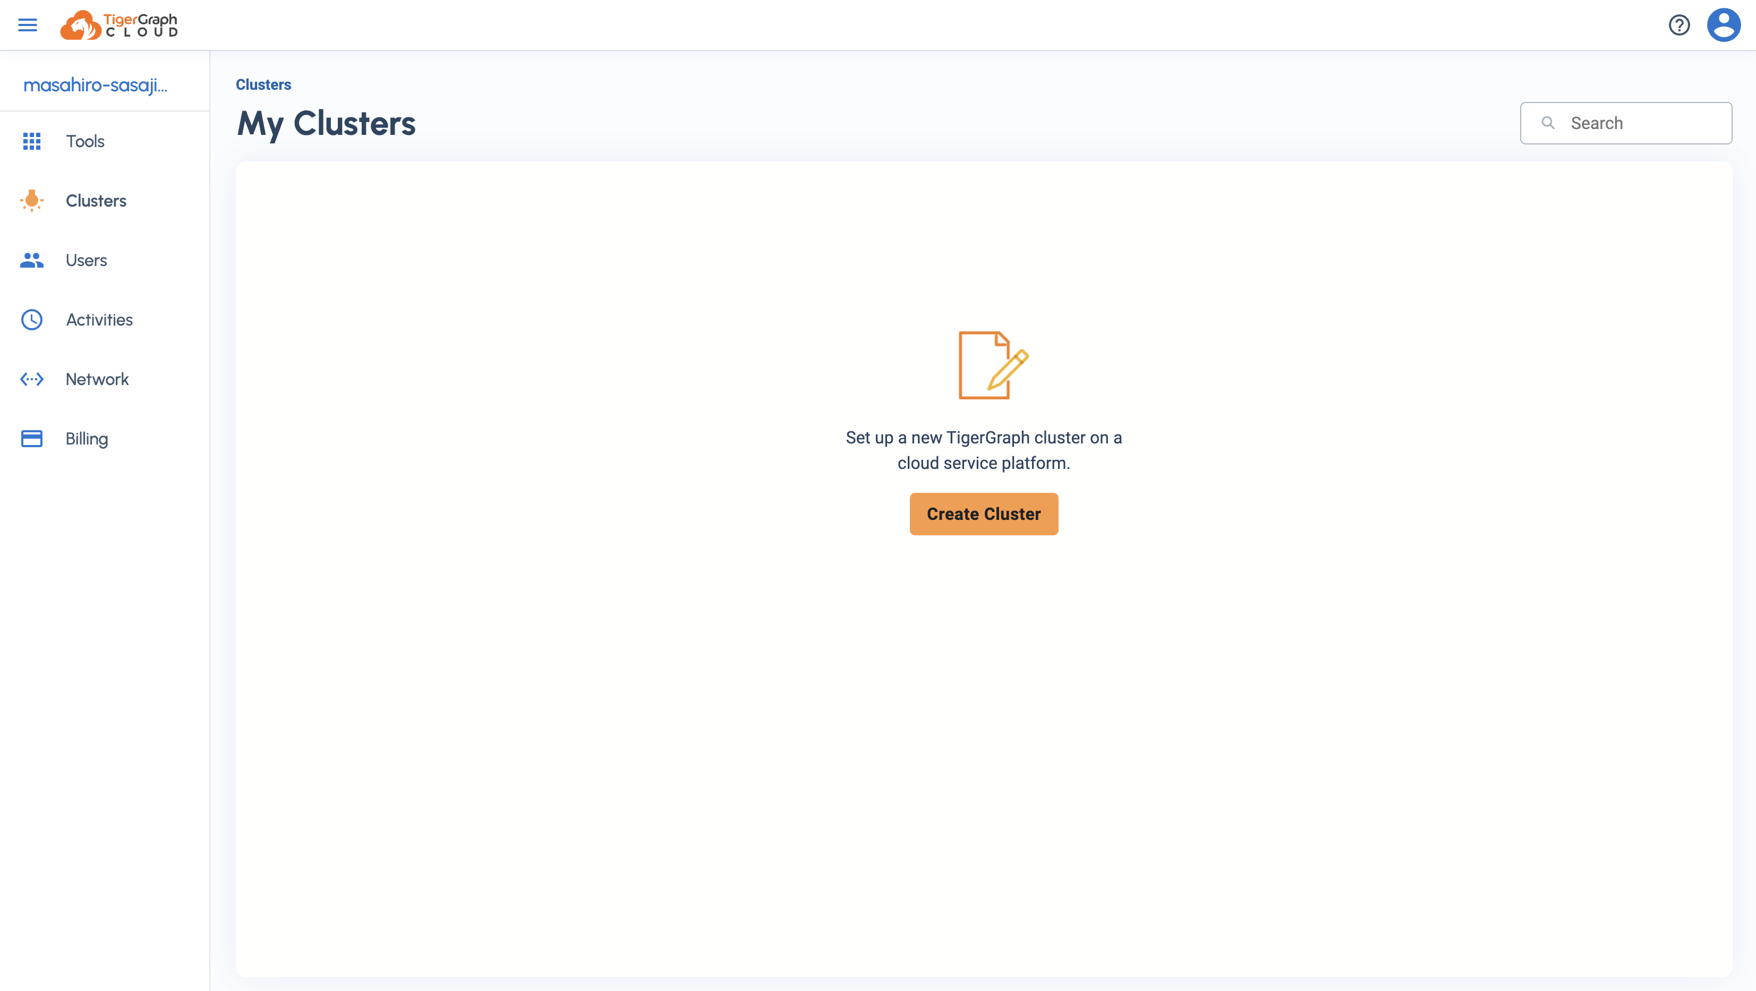The height and width of the screenshot is (991, 1756).
Task: Toggle the hamburger menu icon
Action: (x=27, y=25)
